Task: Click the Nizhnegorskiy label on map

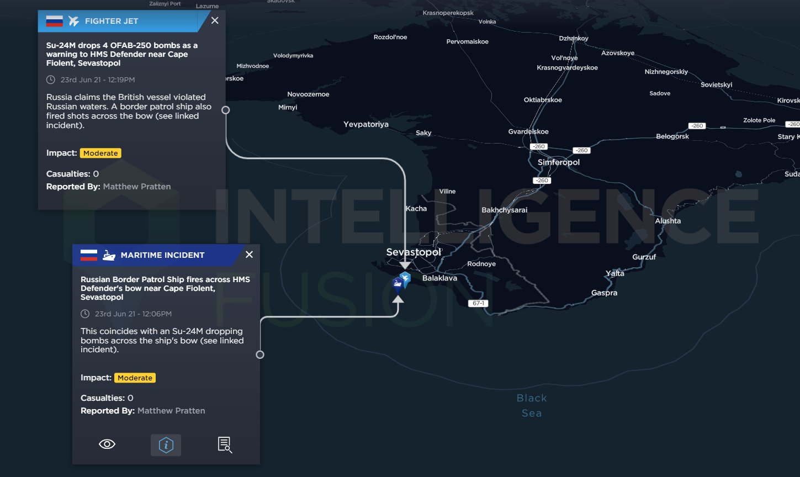Action: 666,72
